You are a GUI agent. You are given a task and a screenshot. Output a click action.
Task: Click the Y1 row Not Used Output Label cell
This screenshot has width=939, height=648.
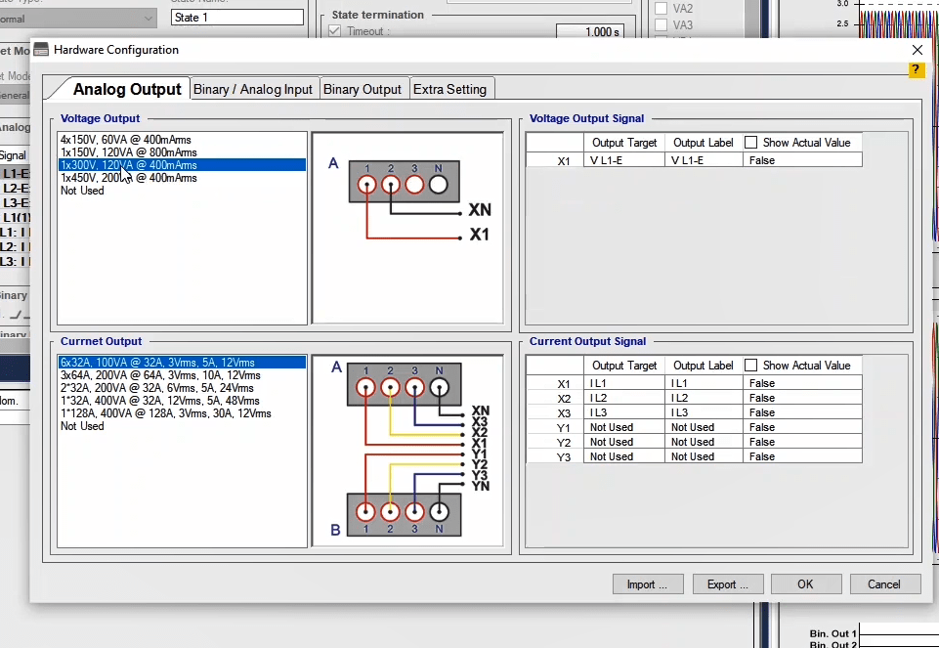[704, 427]
